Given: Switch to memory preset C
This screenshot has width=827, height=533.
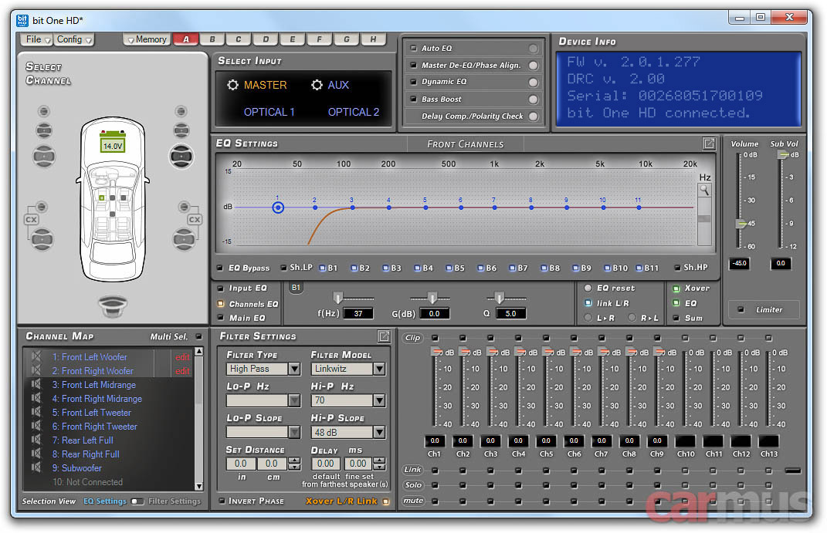Looking at the screenshot, I should 239,39.
